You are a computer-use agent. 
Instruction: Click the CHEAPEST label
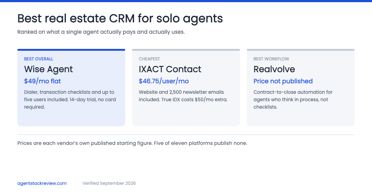click(x=149, y=59)
